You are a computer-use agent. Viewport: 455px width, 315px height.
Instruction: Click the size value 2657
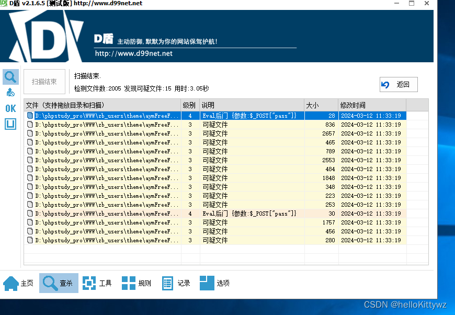click(x=328, y=133)
